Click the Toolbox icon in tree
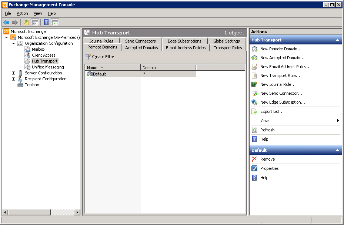Viewport: 344px width, 225px height. (20, 85)
